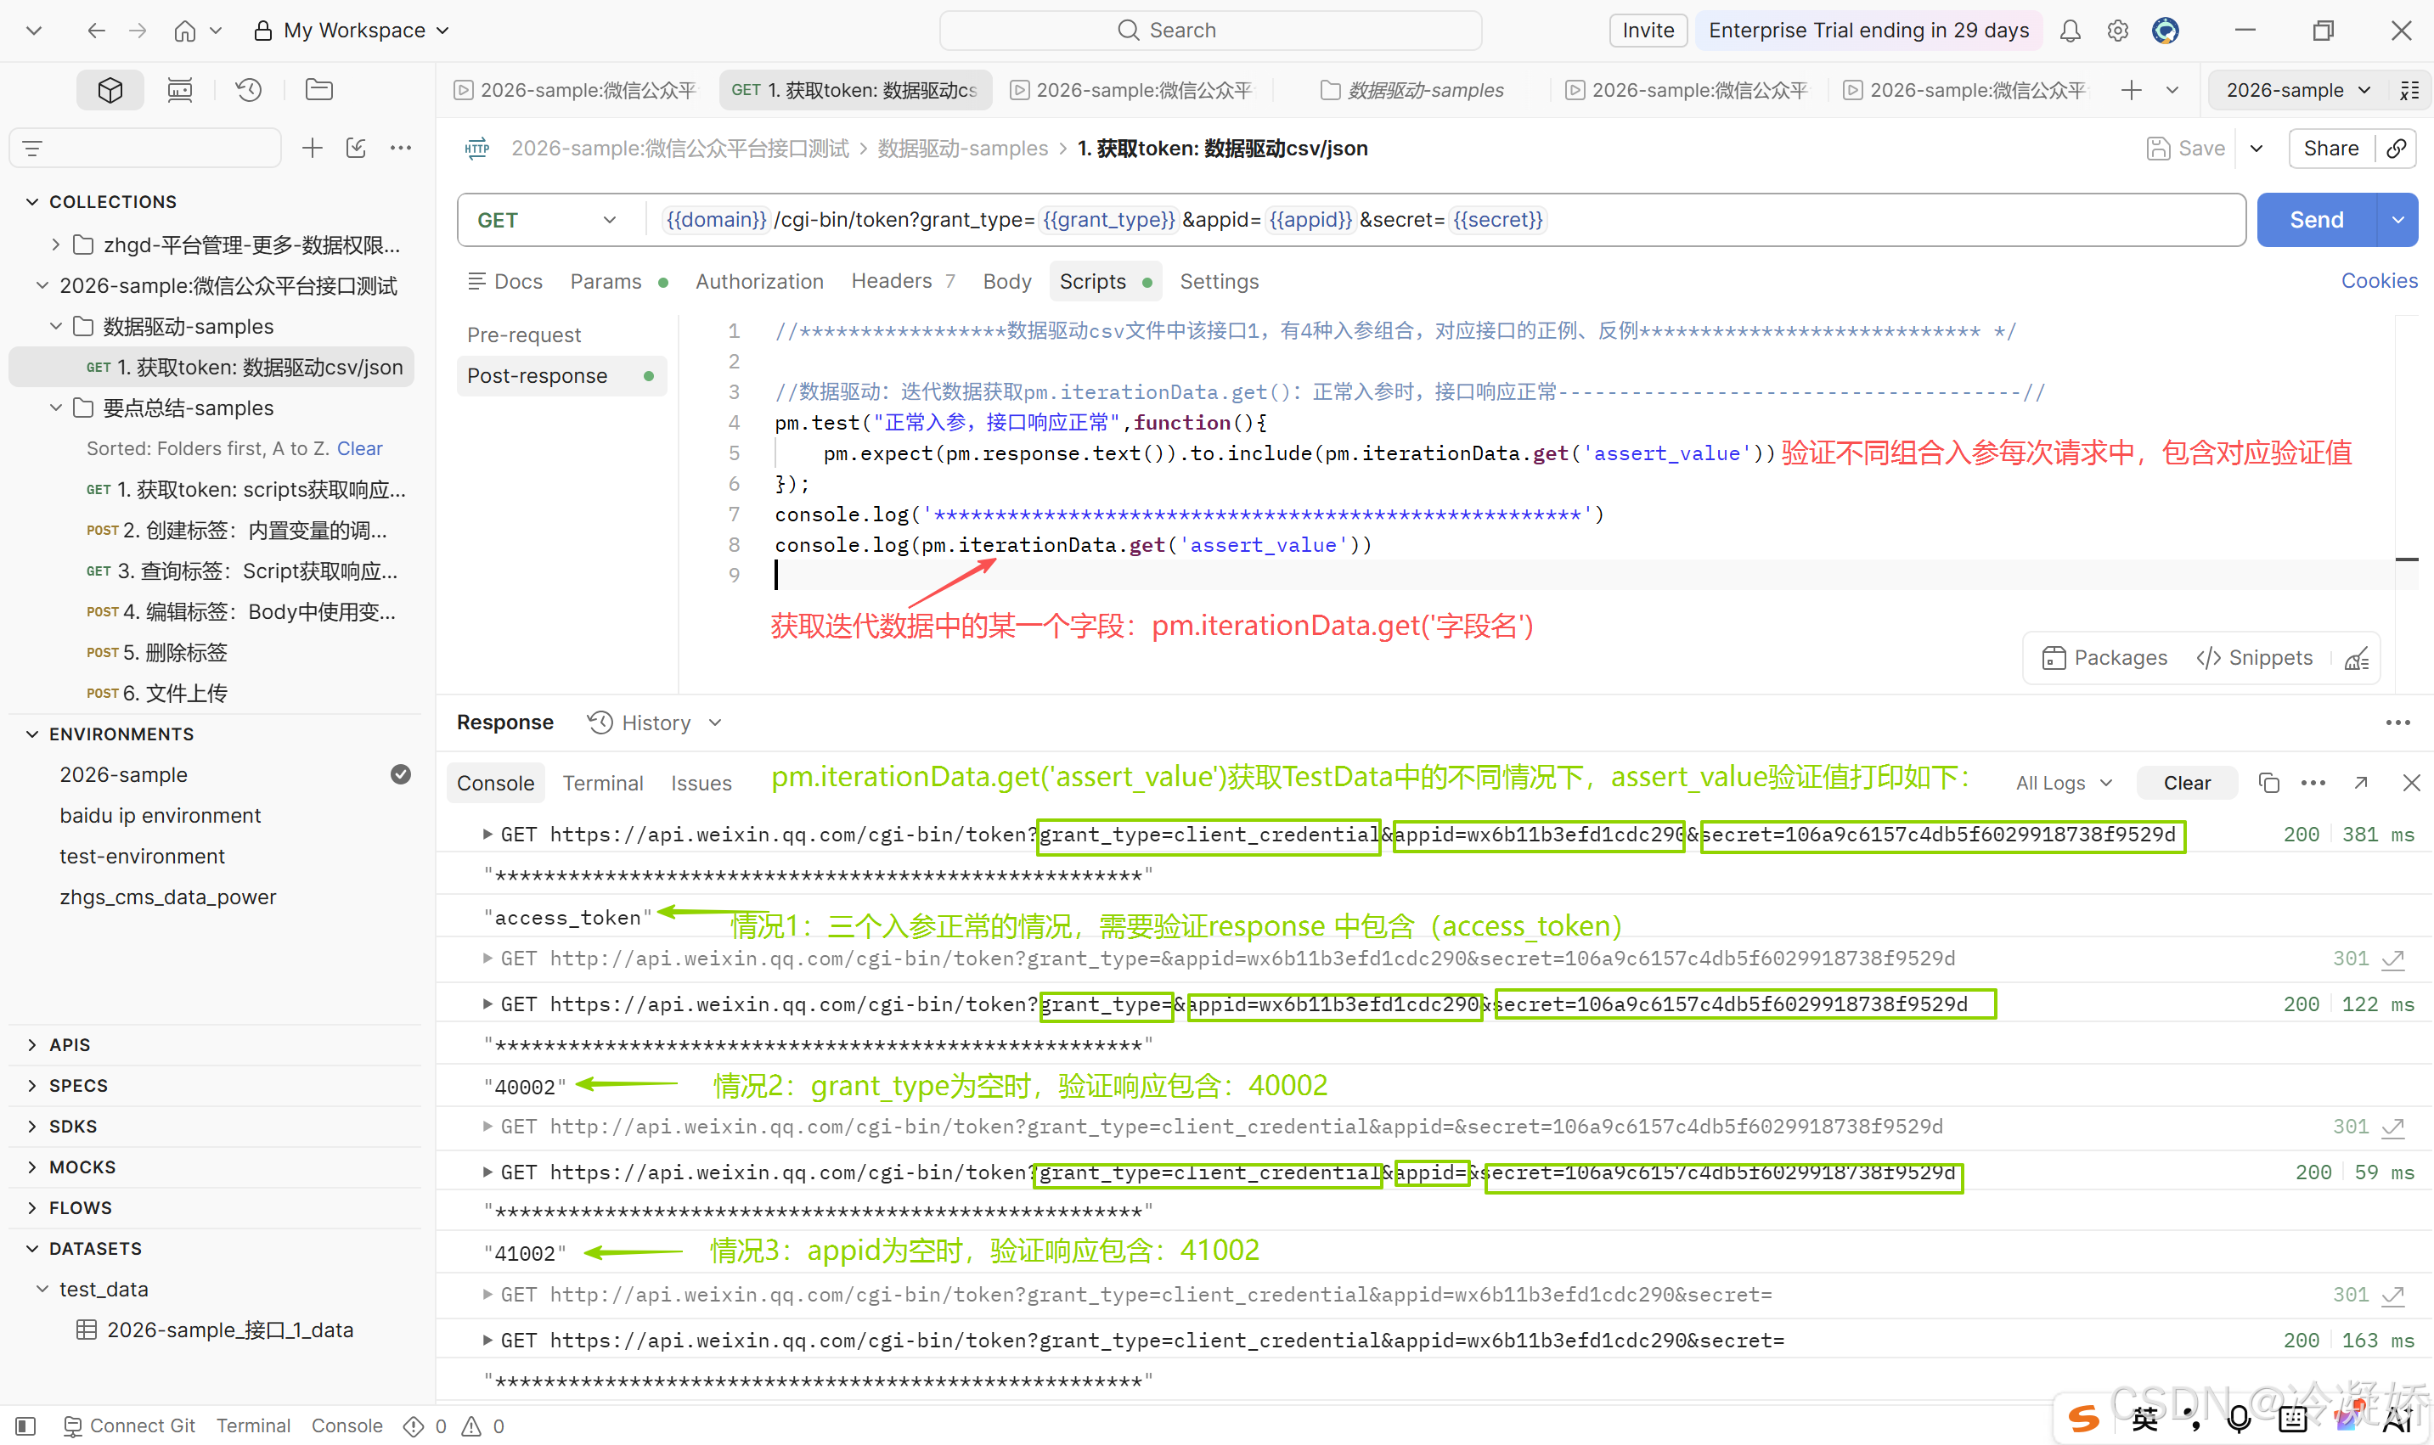
Task: Click the Share button
Action: tap(2330, 148)
